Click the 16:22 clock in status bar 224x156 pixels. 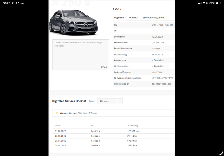[6, 3]
